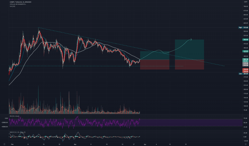Click the Low 304.84 price label
249x146 pixels.
coord(243,74)
